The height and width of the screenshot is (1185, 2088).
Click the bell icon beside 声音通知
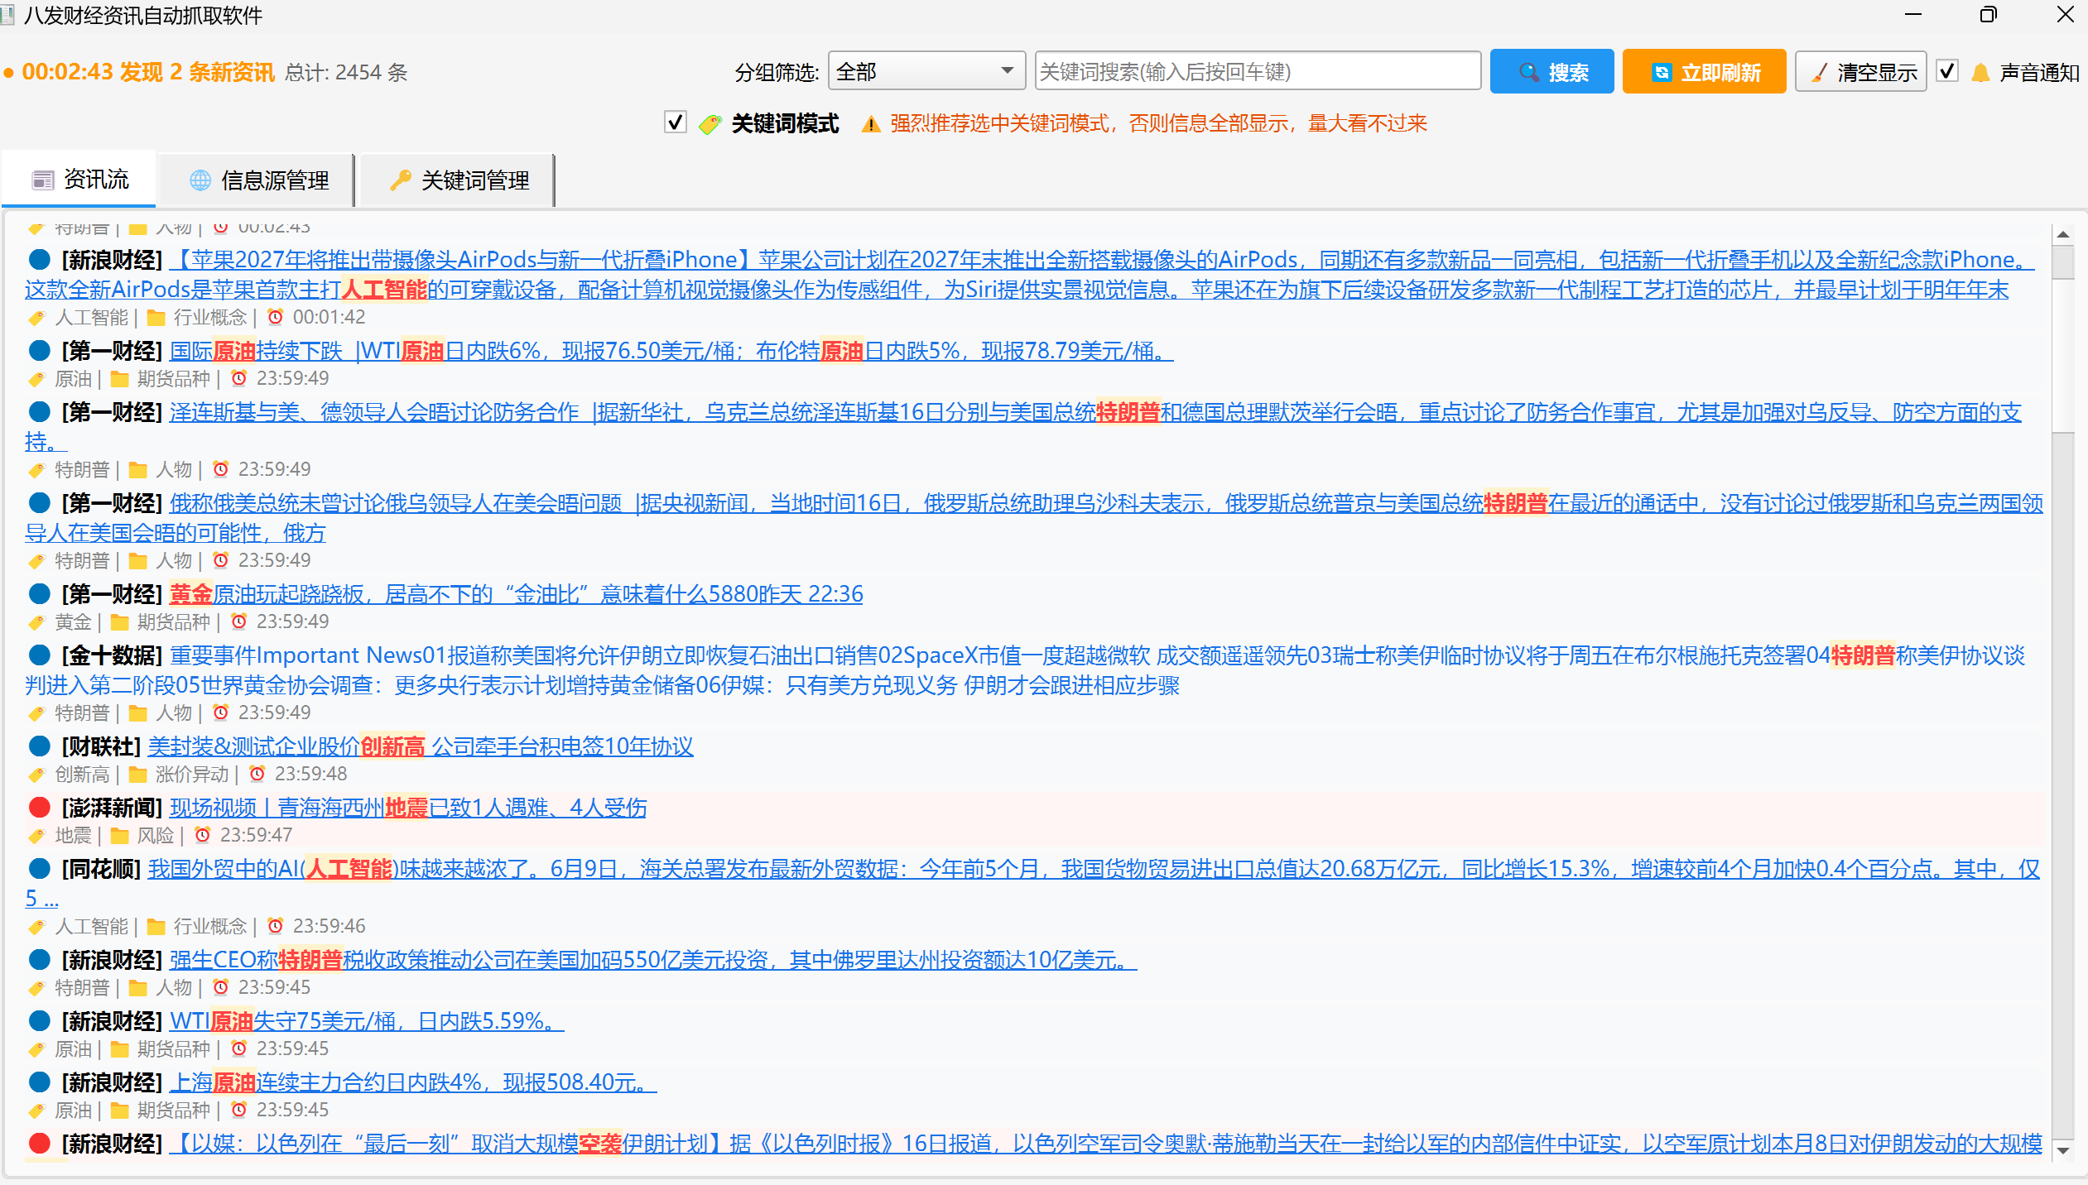pos(1980,73)
